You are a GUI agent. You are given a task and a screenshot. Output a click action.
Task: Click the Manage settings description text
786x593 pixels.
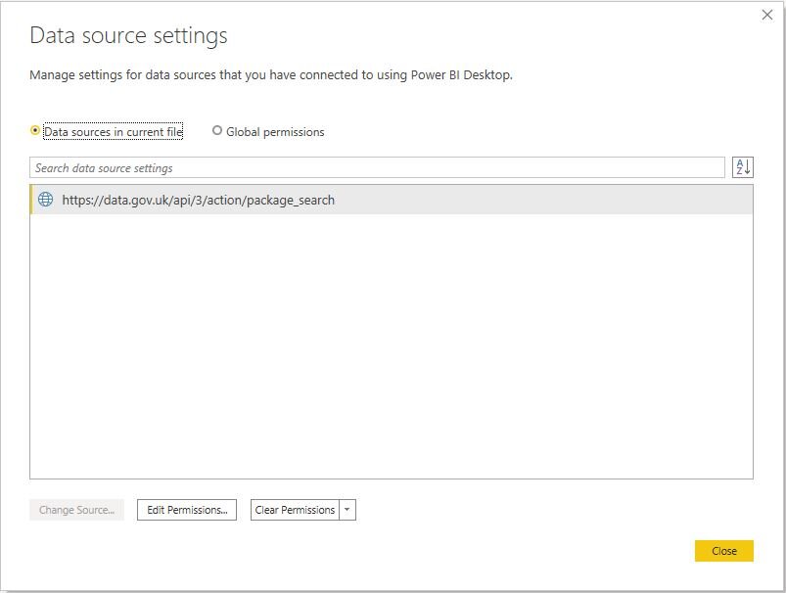pos(271,75)
